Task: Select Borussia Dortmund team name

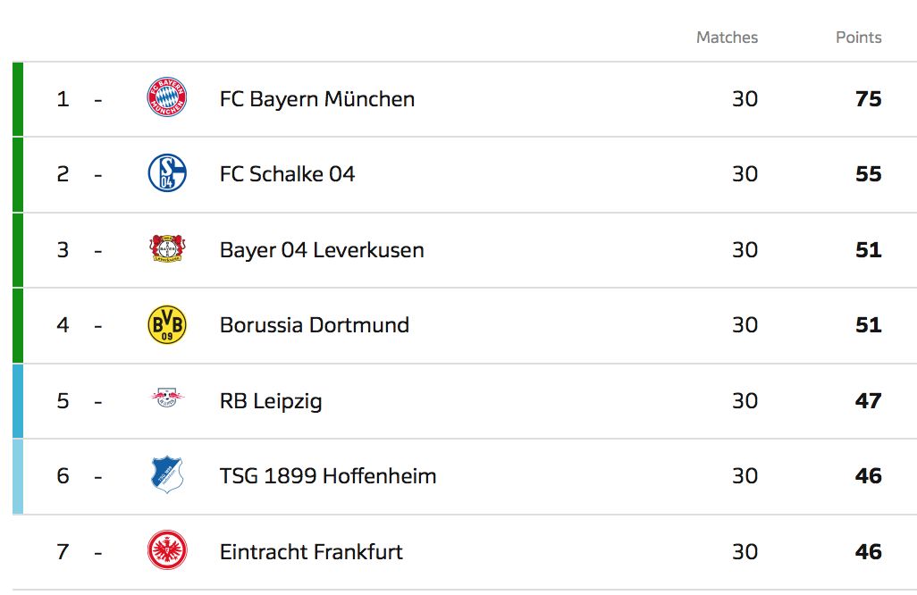Action: pyautogui.click(x=315, y=324)
